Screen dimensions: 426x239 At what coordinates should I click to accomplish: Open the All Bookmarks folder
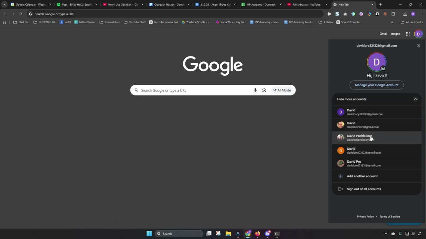click(411, 22)
